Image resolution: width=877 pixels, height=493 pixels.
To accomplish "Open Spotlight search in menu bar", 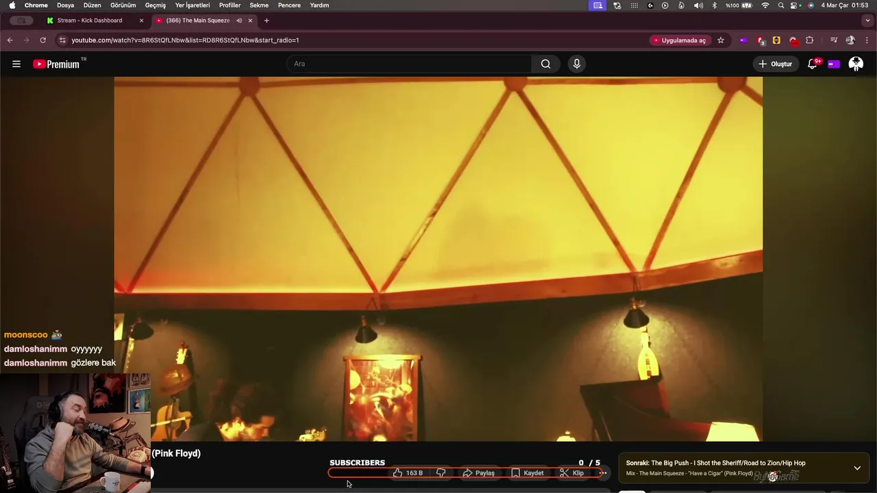I will [x=781, y=5].
